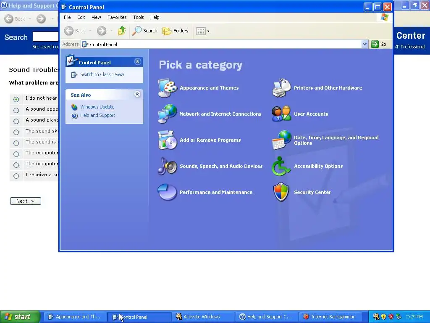Switch to Internet Backgammon taskbar button

pyautogui.click(x=330, y=317)
